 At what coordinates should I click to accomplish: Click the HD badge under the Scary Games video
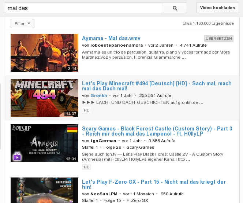point(87,167)
